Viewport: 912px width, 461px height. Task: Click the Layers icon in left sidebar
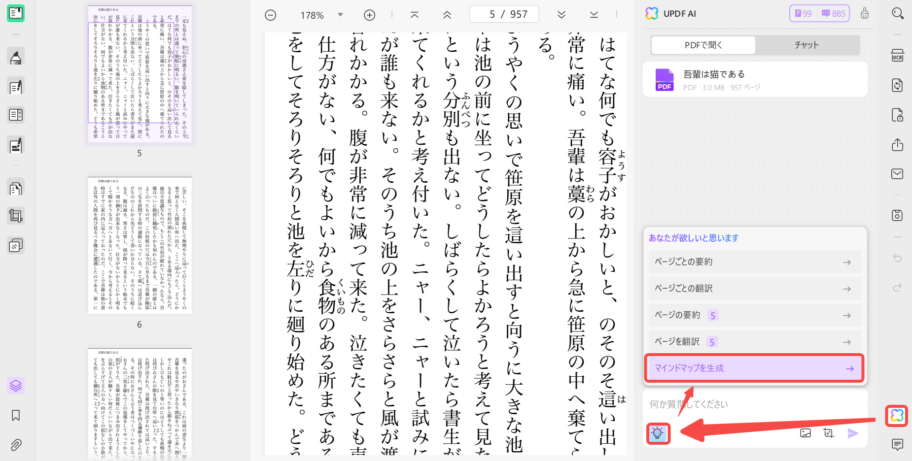click(16, 386)
